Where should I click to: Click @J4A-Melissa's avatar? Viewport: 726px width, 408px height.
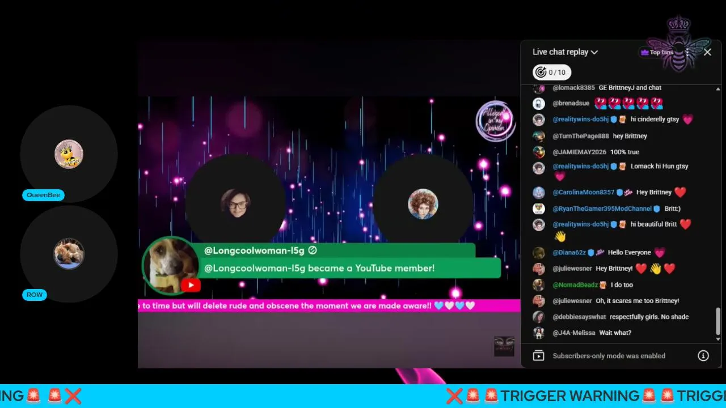point(538,333)
